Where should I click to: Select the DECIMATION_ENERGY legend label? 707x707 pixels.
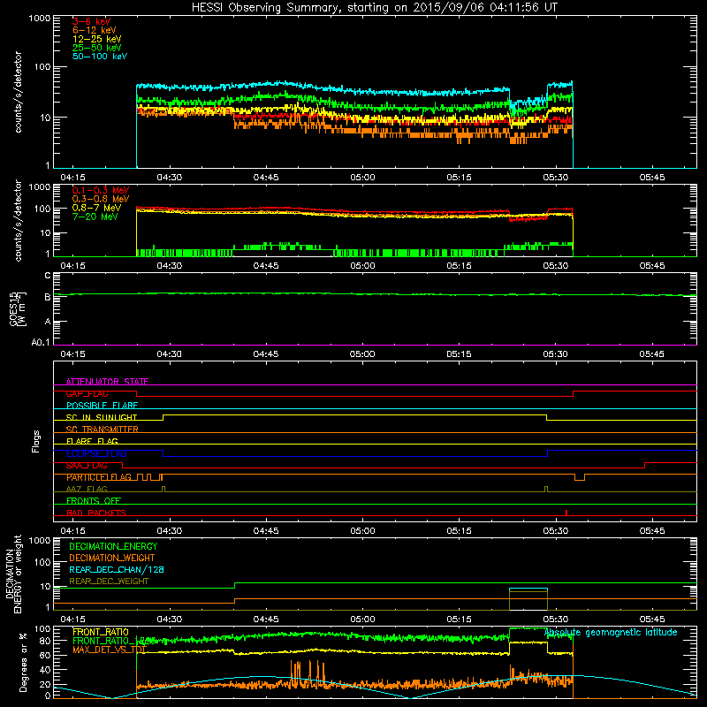tap(113, 546)
